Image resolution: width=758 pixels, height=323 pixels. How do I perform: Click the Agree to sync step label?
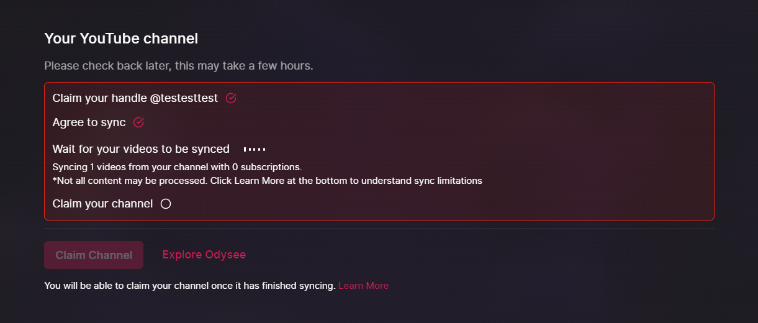click(89, 122)
